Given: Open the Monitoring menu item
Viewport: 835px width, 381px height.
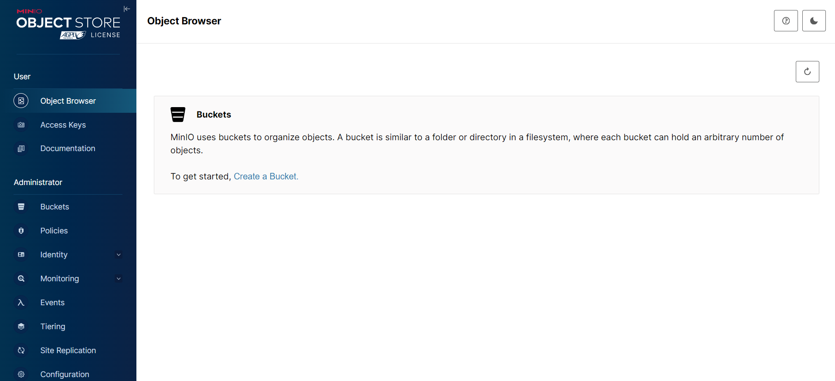Looking at the screenshot, I should 60,279.
